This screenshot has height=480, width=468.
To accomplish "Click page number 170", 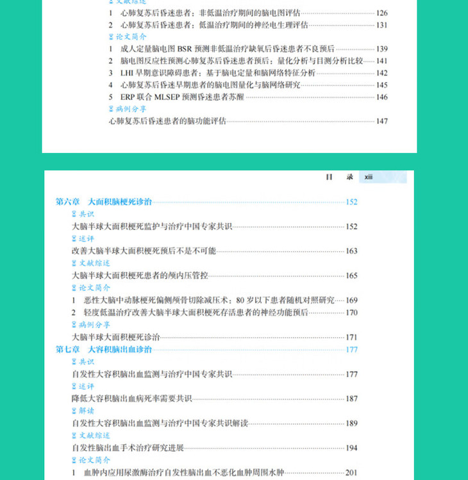I will (351, 313).
